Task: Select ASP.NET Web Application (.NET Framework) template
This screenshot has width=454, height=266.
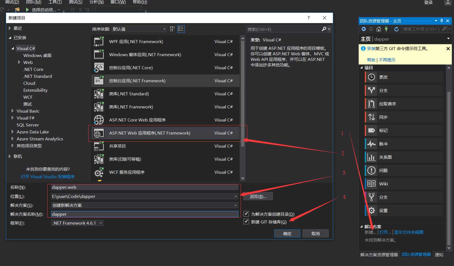Action: pos(165,133)
